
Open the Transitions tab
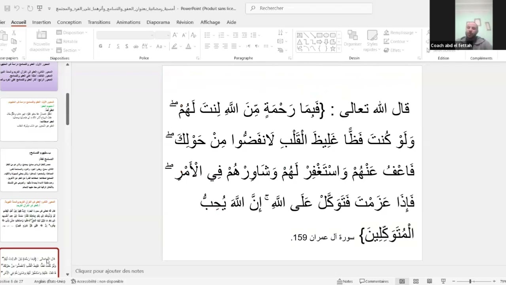(99, 22)
